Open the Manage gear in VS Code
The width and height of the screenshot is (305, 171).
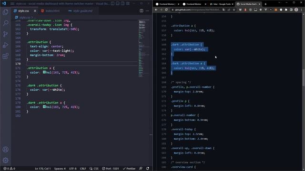click(x=5, y=160)
